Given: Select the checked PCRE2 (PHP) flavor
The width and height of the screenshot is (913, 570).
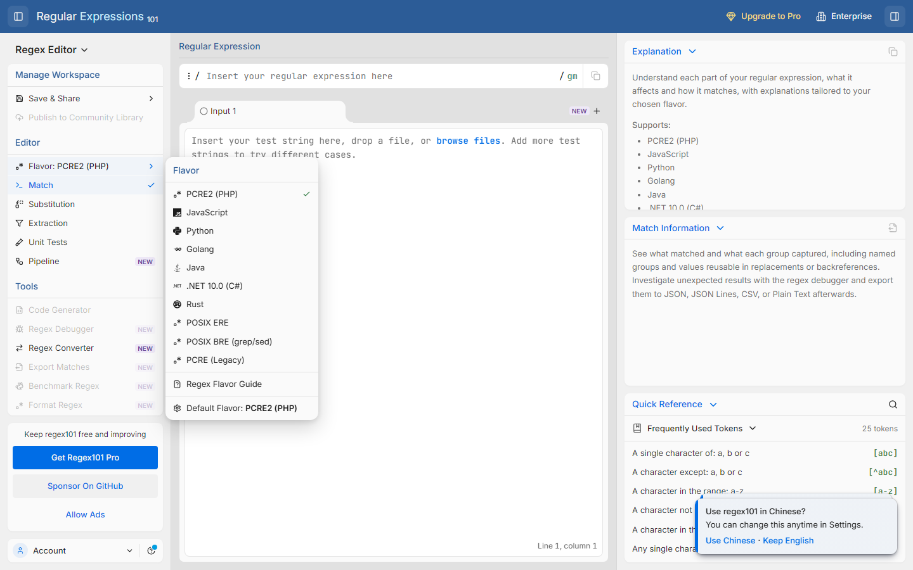Looking at the screenshot, I should point(242,194).
